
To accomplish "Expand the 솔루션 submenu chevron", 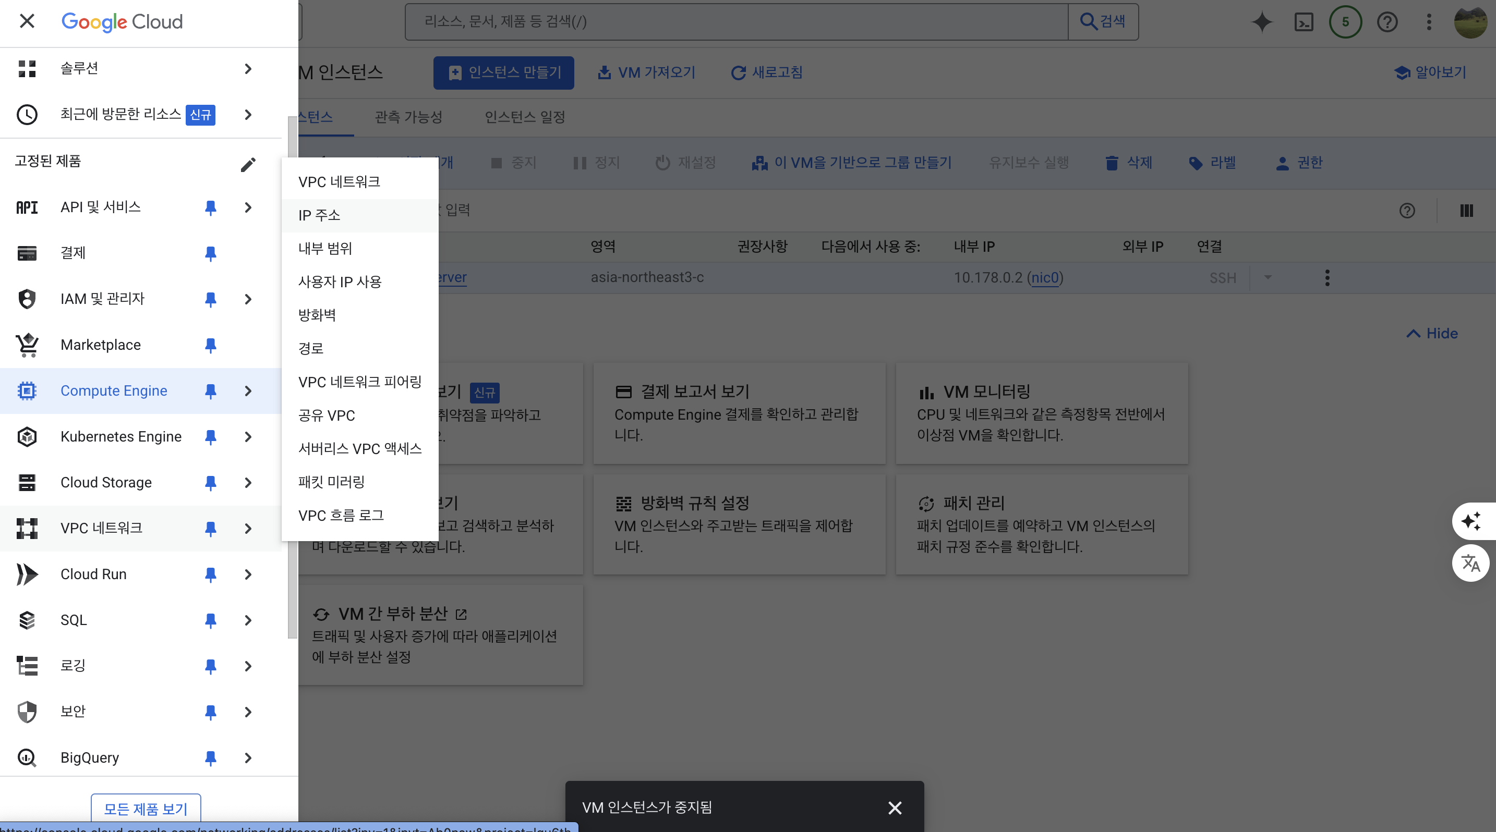I will click(248, 68).
